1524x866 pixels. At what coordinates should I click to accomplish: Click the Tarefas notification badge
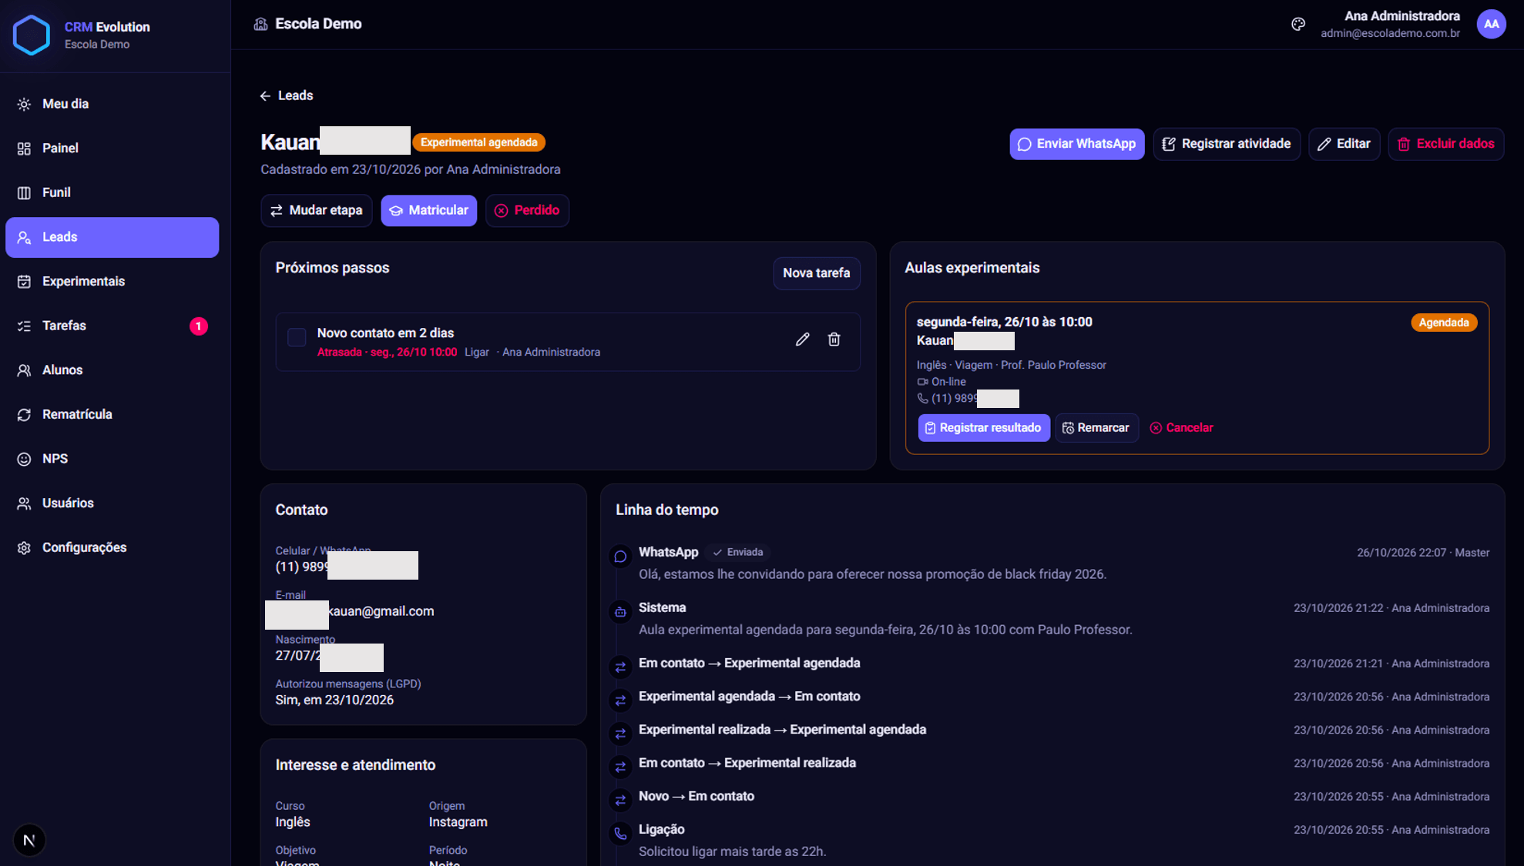click(x=198, y=326)
